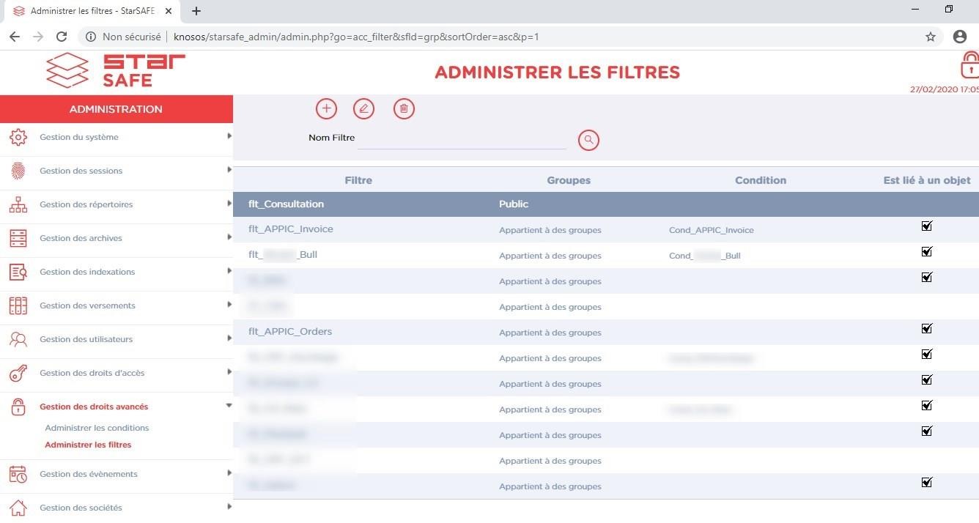Click the delete filter trash icon
The height and width of the screenshot is (523, 979).
(404, 109)
